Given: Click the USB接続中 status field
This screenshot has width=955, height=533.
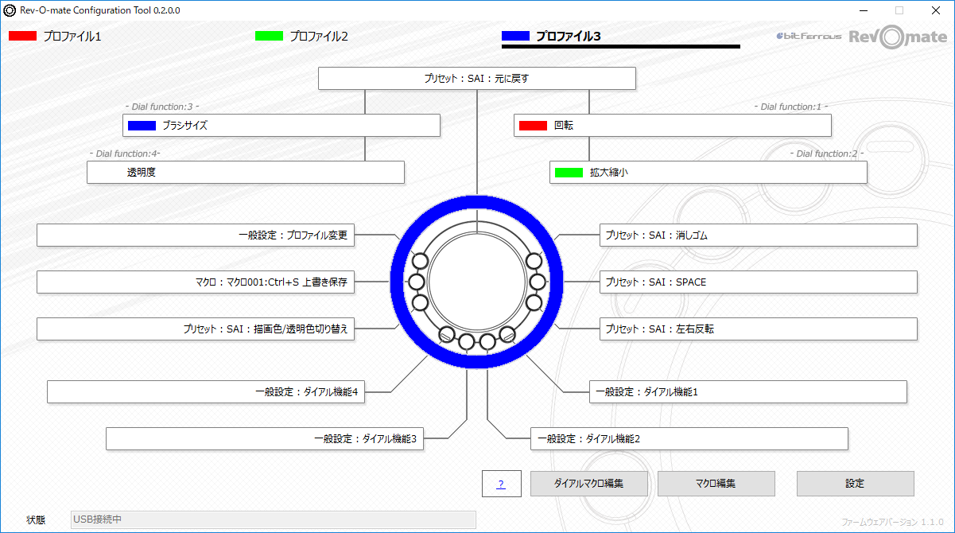Looking at the screenshot, I should pyautogui.click(x=270, y=519).
